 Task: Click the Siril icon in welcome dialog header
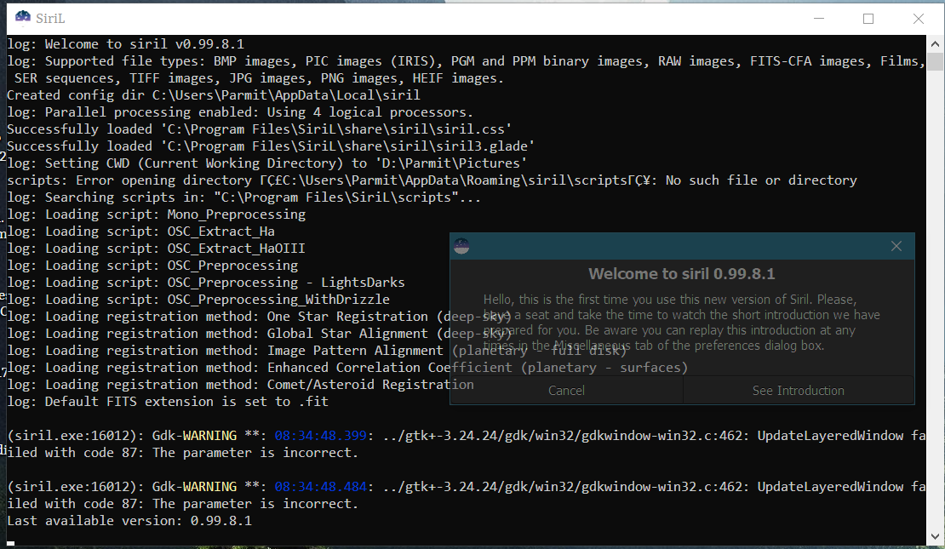[461, 246]
